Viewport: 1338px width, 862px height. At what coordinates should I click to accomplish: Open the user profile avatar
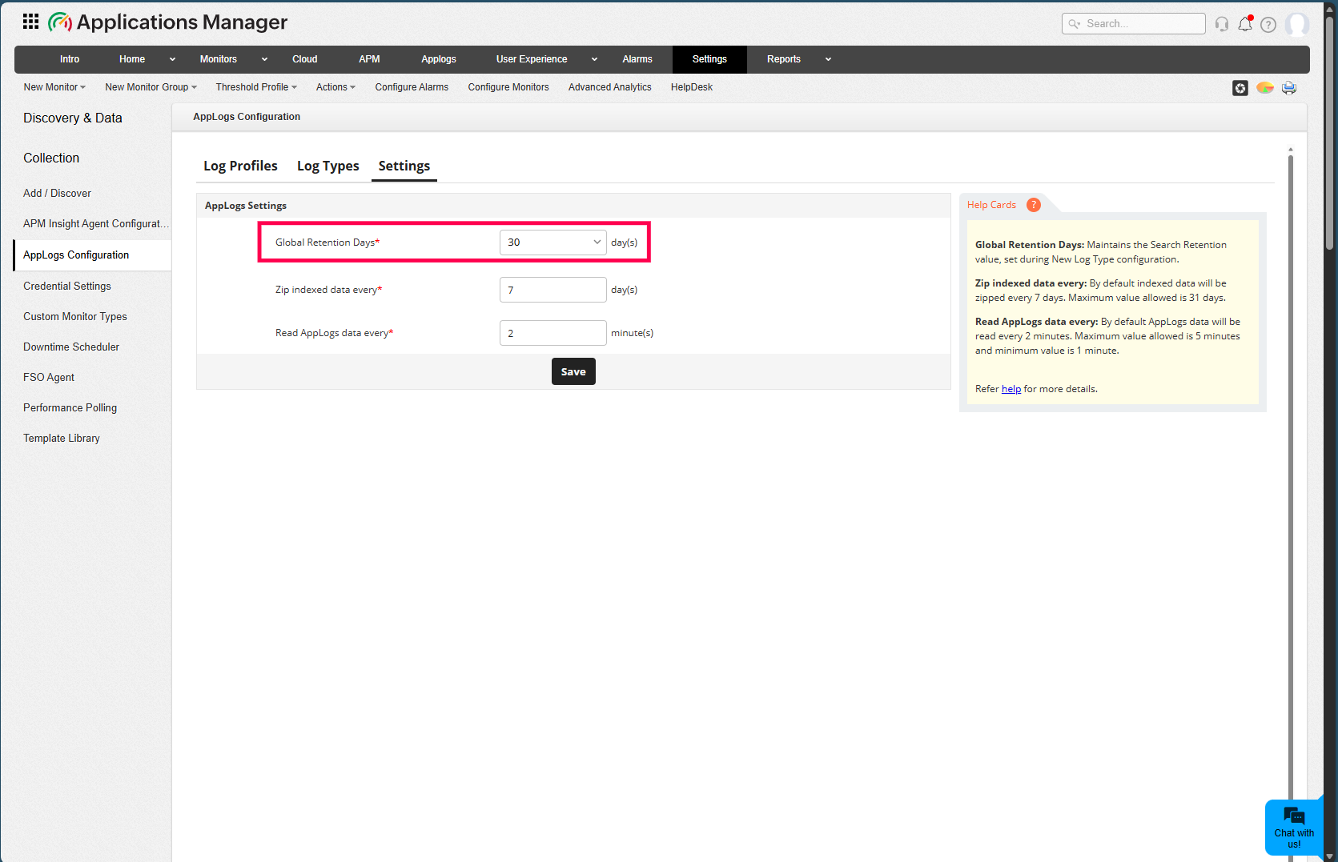[x=1297, y=24]
